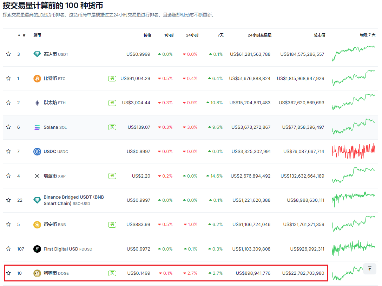Add Solana SOL to favorites via star

point(8,127)
